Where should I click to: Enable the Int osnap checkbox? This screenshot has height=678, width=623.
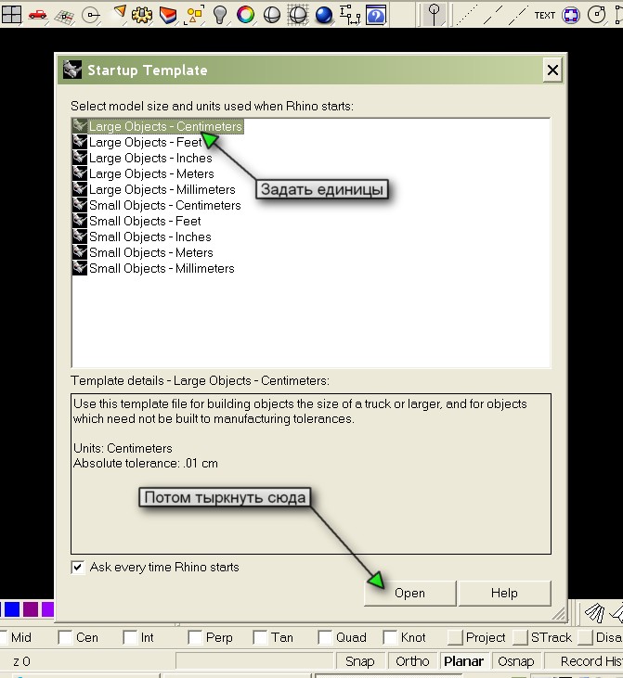(130, 637)
